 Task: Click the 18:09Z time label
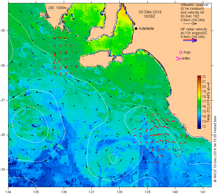tap(149, 16)
